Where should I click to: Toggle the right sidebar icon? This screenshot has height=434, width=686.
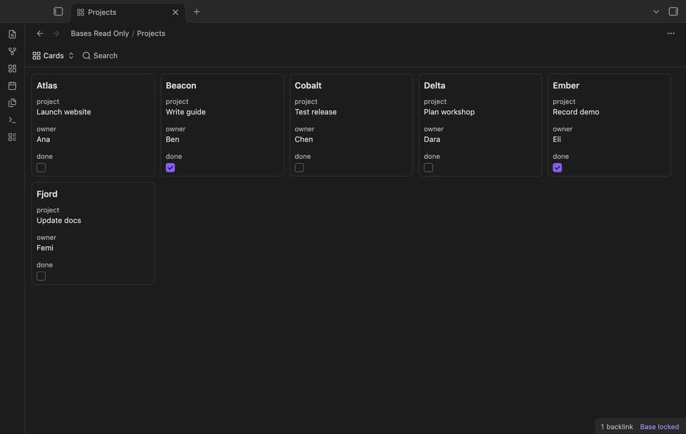pos(673,11)
